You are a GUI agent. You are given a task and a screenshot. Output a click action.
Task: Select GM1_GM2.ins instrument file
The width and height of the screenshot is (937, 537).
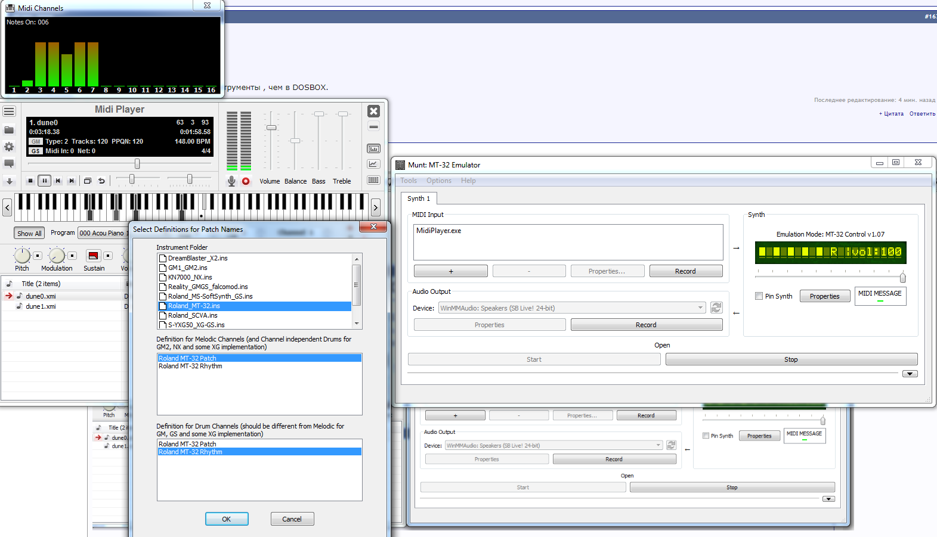click(188, 268)
